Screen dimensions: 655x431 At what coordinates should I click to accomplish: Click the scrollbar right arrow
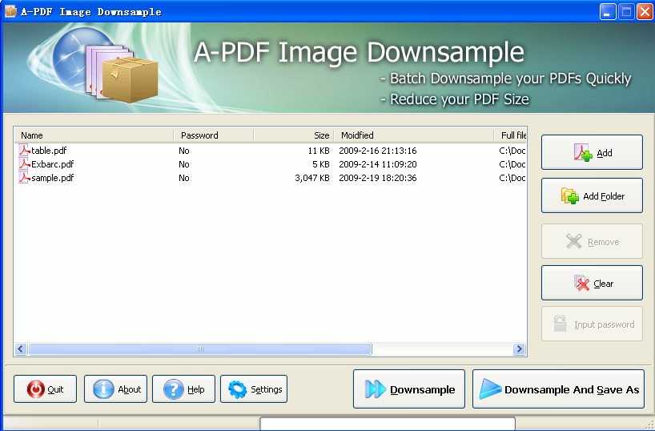pyautogui.click(x=519, y=348)
